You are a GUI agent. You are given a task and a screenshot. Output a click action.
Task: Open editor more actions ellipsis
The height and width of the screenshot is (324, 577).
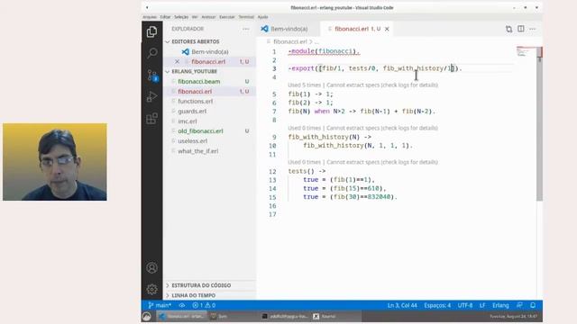[533, 29]
